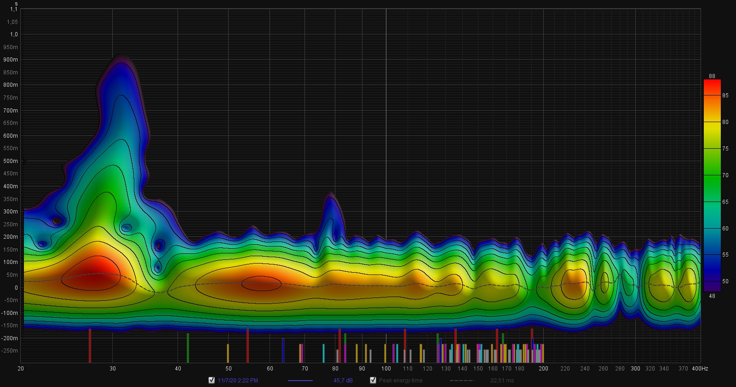The image size is (736, 387).
Task: Click the blue measurement trace line sample
Action: tap(300, 381)
